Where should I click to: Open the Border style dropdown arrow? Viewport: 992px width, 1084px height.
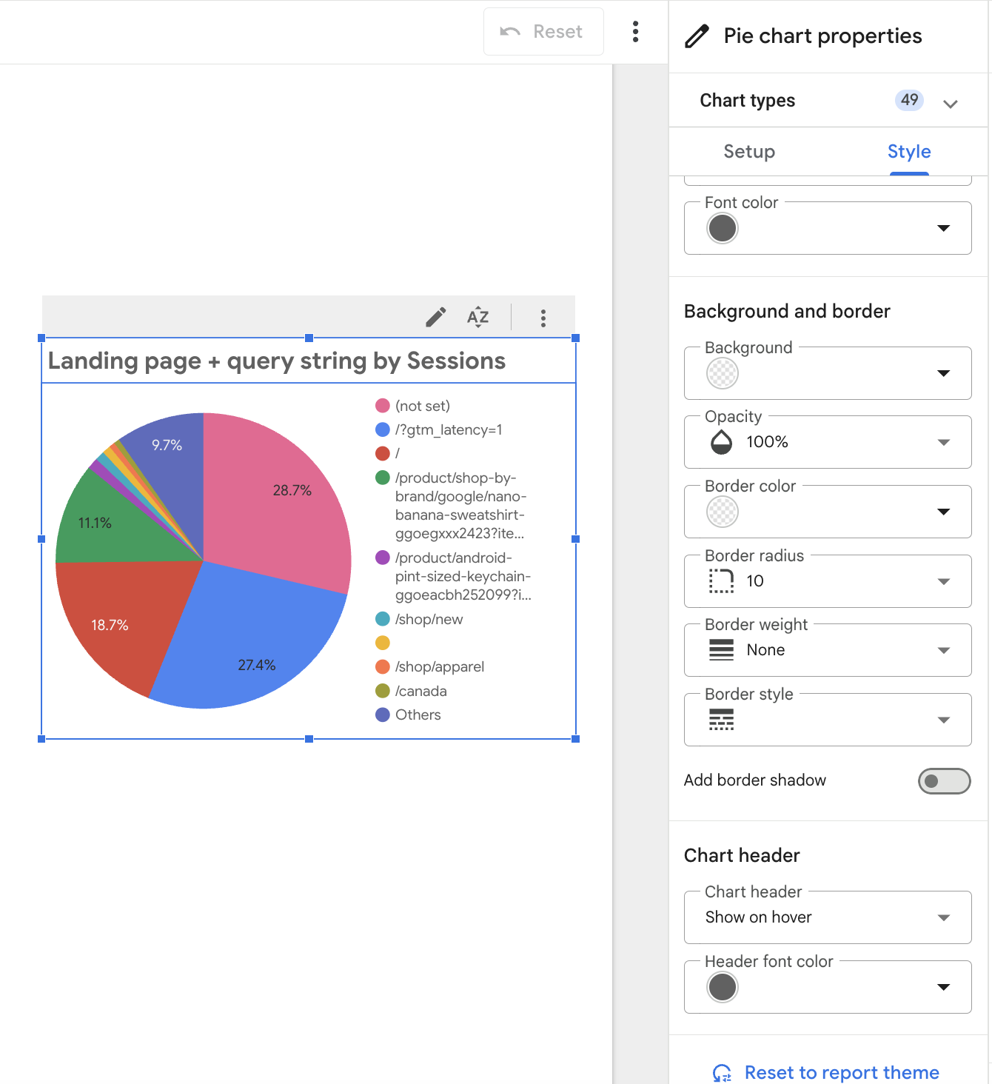[943, 720]
